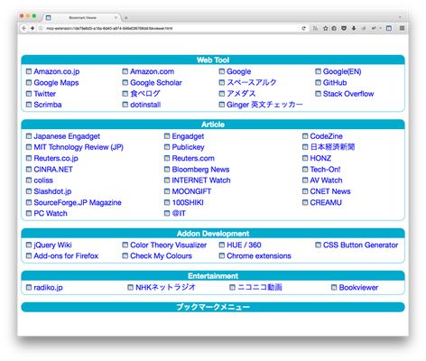The image size is (426, 361).
Task: Open the 食べログ link
Action: [x=145, y=94]
